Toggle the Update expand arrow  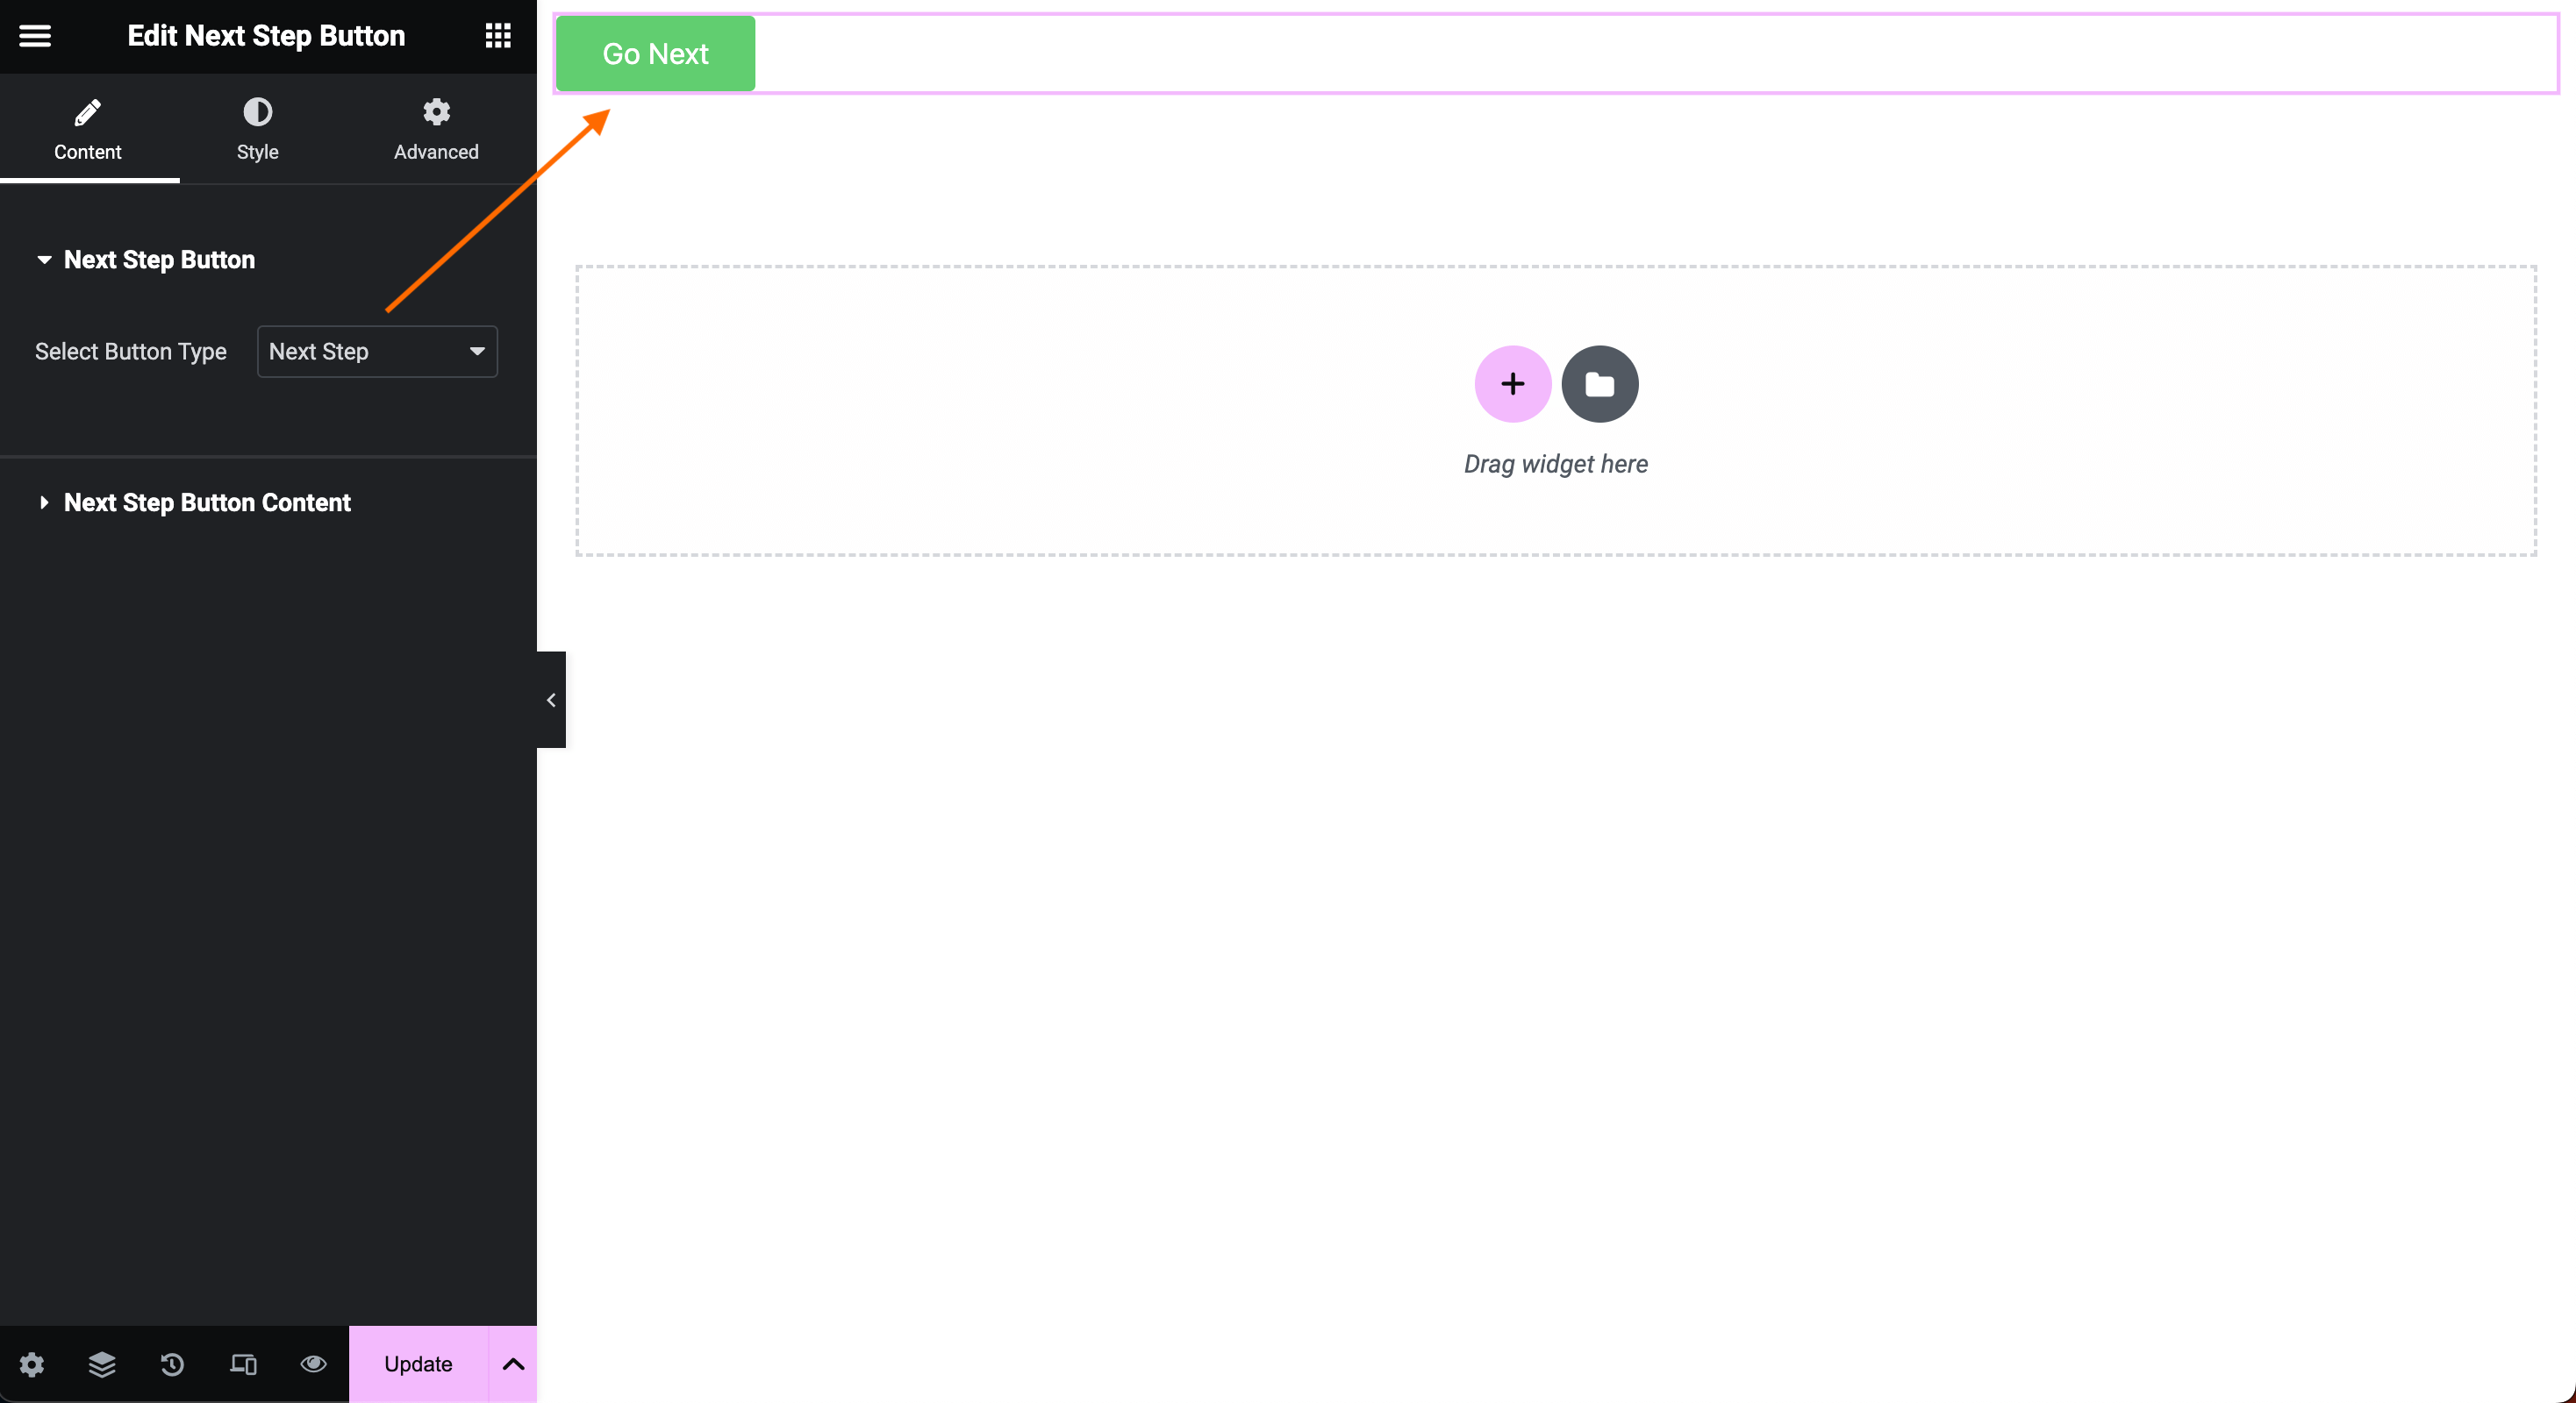pos(512,1364)
